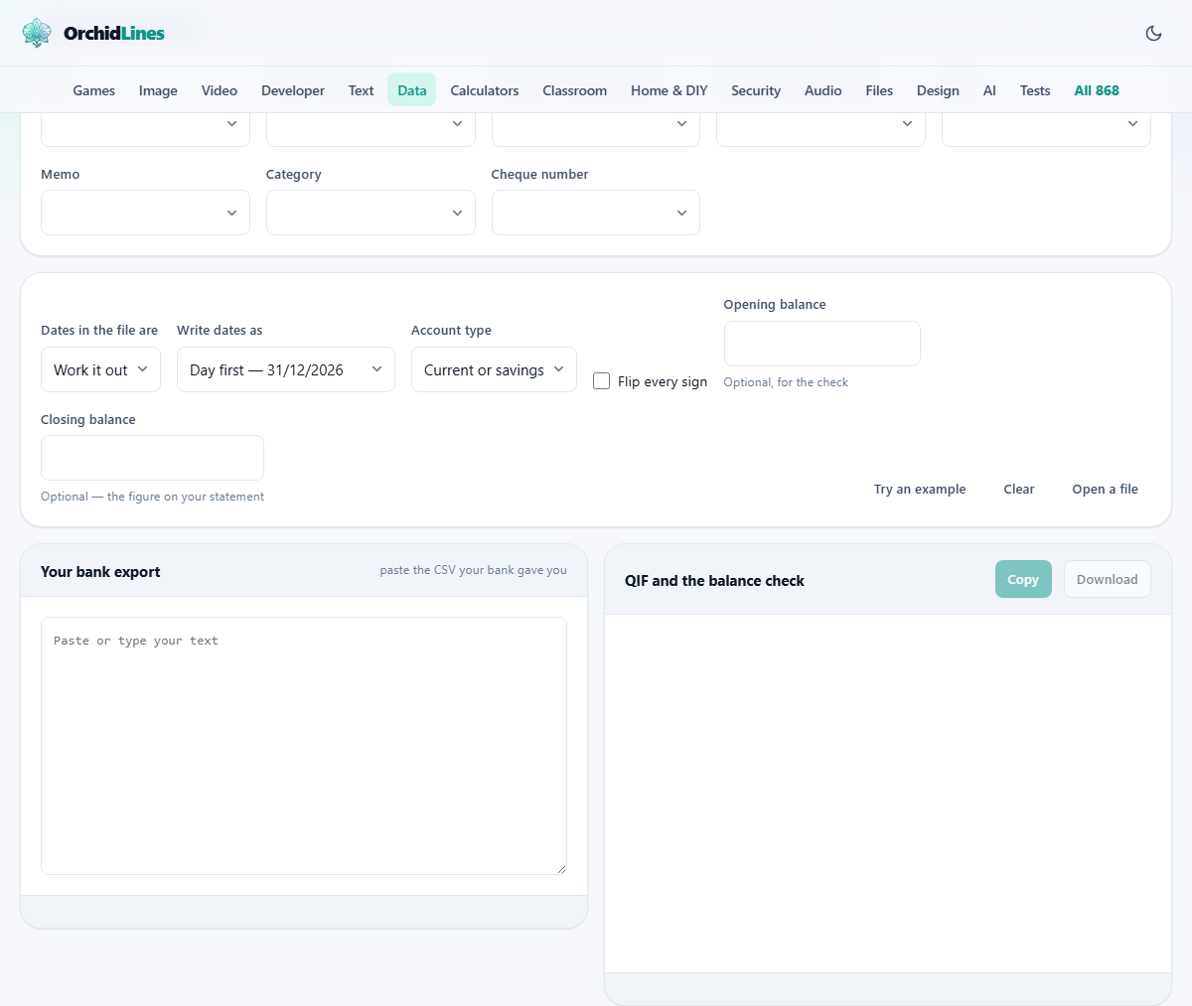Viewport: 1192px width, 1006px height.
Task: Click the Try an example button
Action: point(920,489)
